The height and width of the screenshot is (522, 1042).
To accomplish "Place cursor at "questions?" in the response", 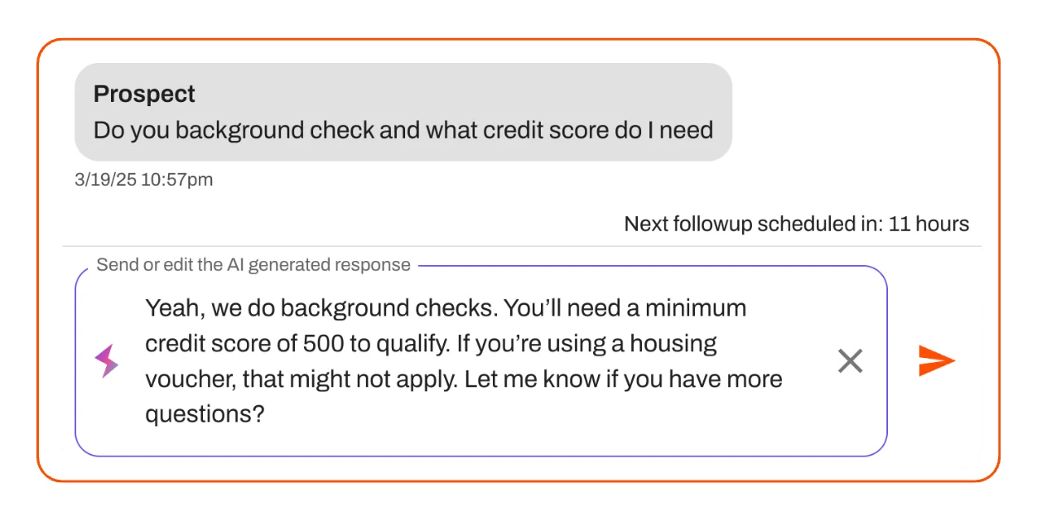I will tap(205, 414).
